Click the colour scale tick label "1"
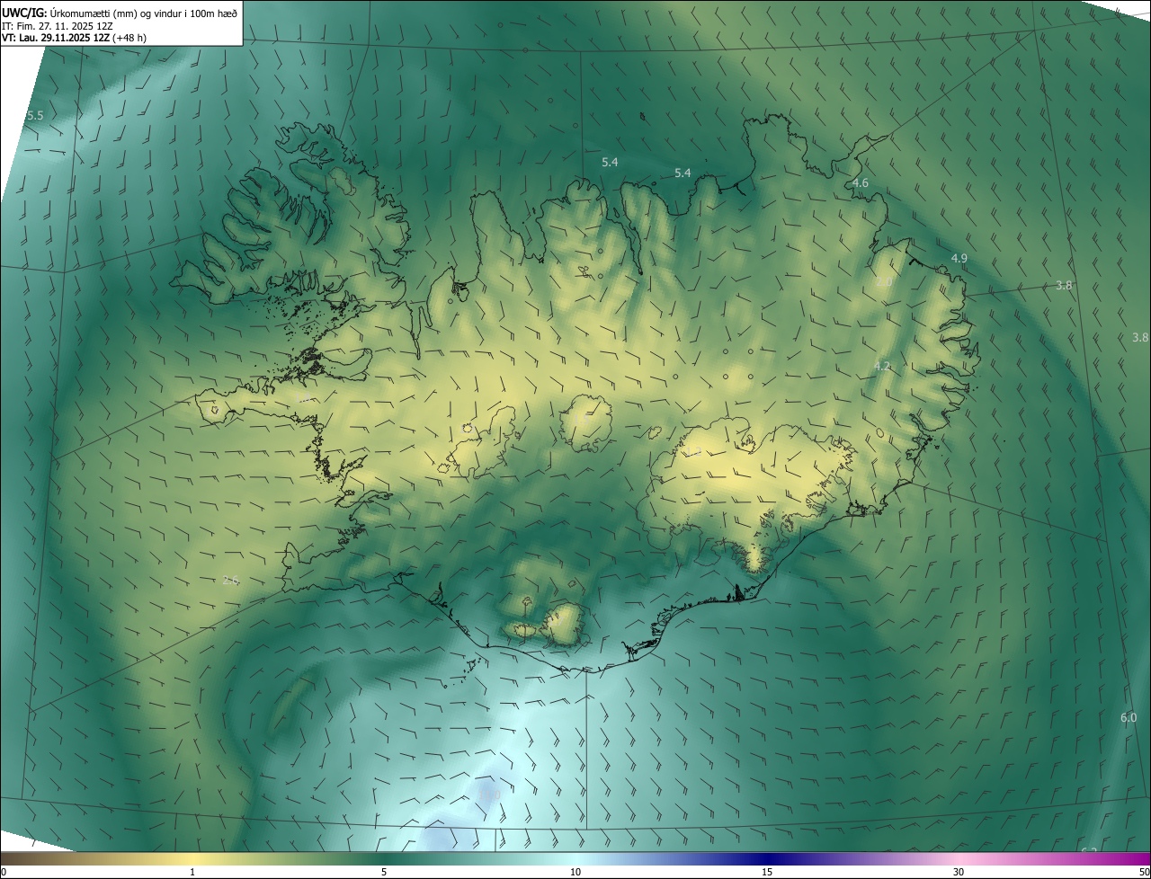The image size is (1151, 879). click(192, 872)
